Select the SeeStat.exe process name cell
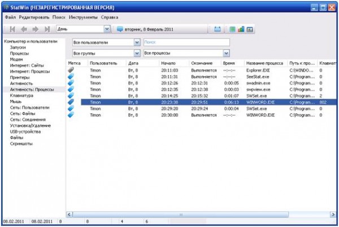 tap(258, 76)
